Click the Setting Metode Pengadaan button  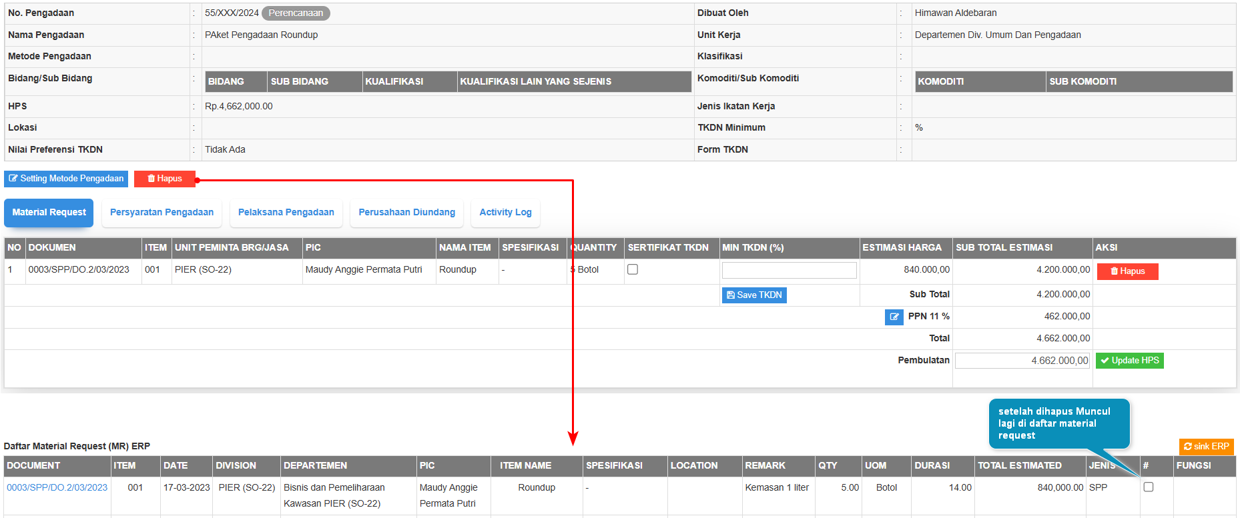[66, 179]
